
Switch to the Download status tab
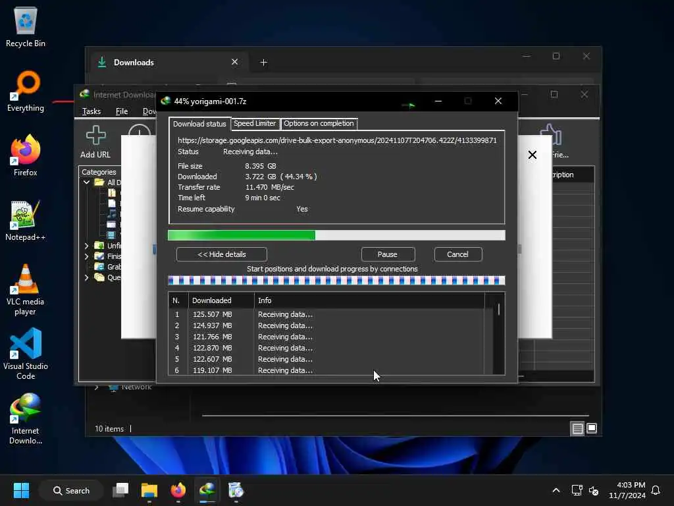(x=199, y=123)
